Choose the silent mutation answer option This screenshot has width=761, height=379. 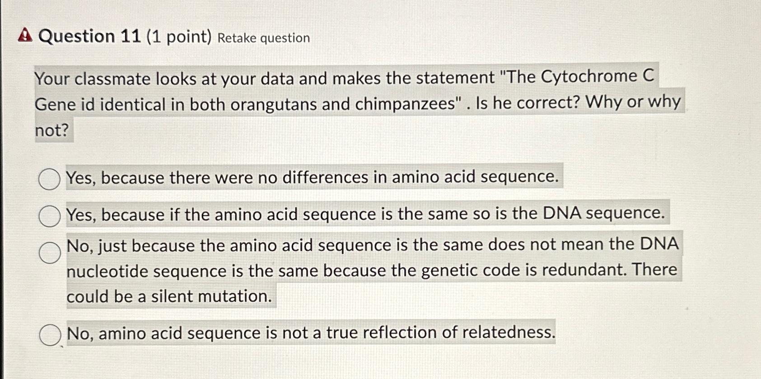[49, 253]
